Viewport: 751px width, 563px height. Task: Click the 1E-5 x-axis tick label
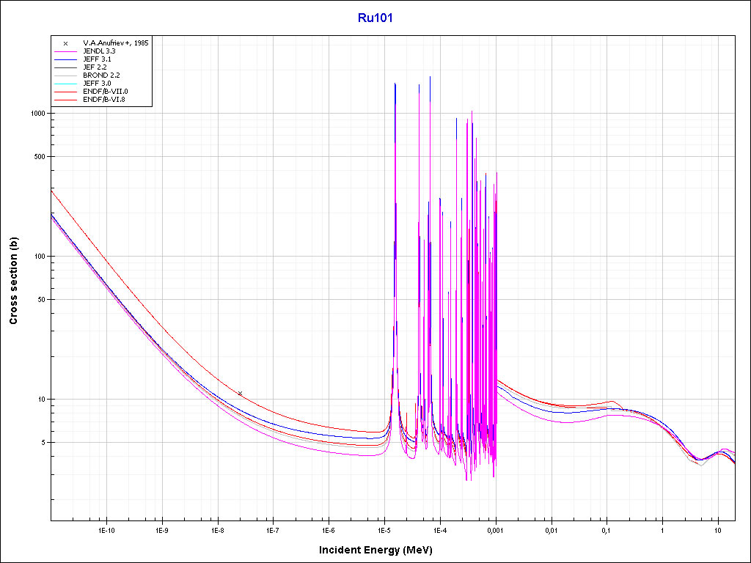384,529
